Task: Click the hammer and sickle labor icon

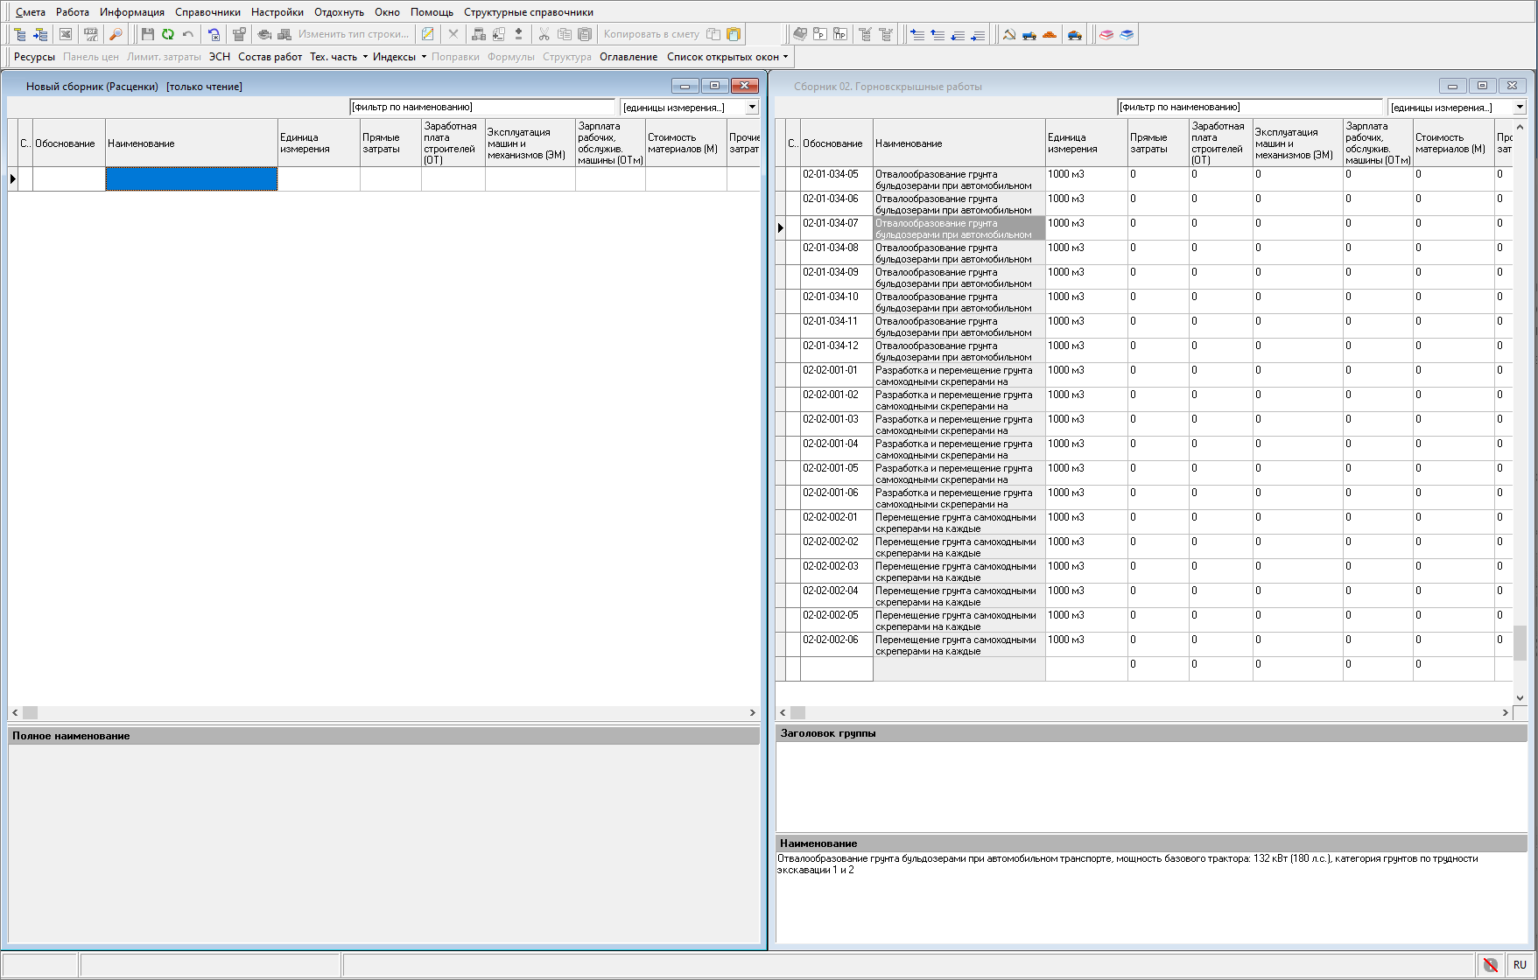Action: coord(1009,34)
